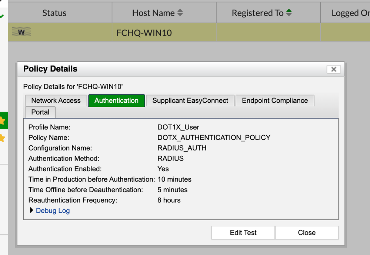Select the Authentication tab
The height and width of the screenshot is (255, 370).
tap(116, 100)
